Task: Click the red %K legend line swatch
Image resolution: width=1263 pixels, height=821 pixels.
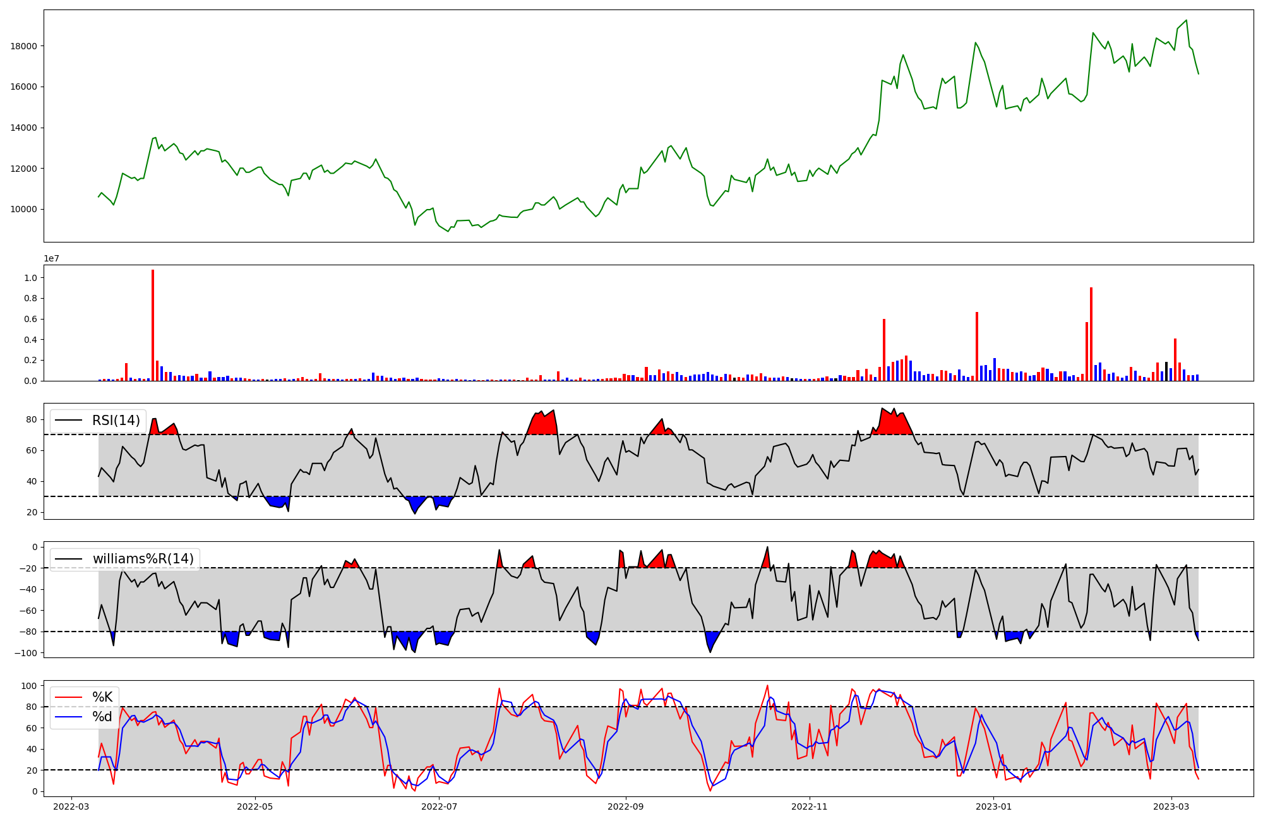Action: (69, 697)
